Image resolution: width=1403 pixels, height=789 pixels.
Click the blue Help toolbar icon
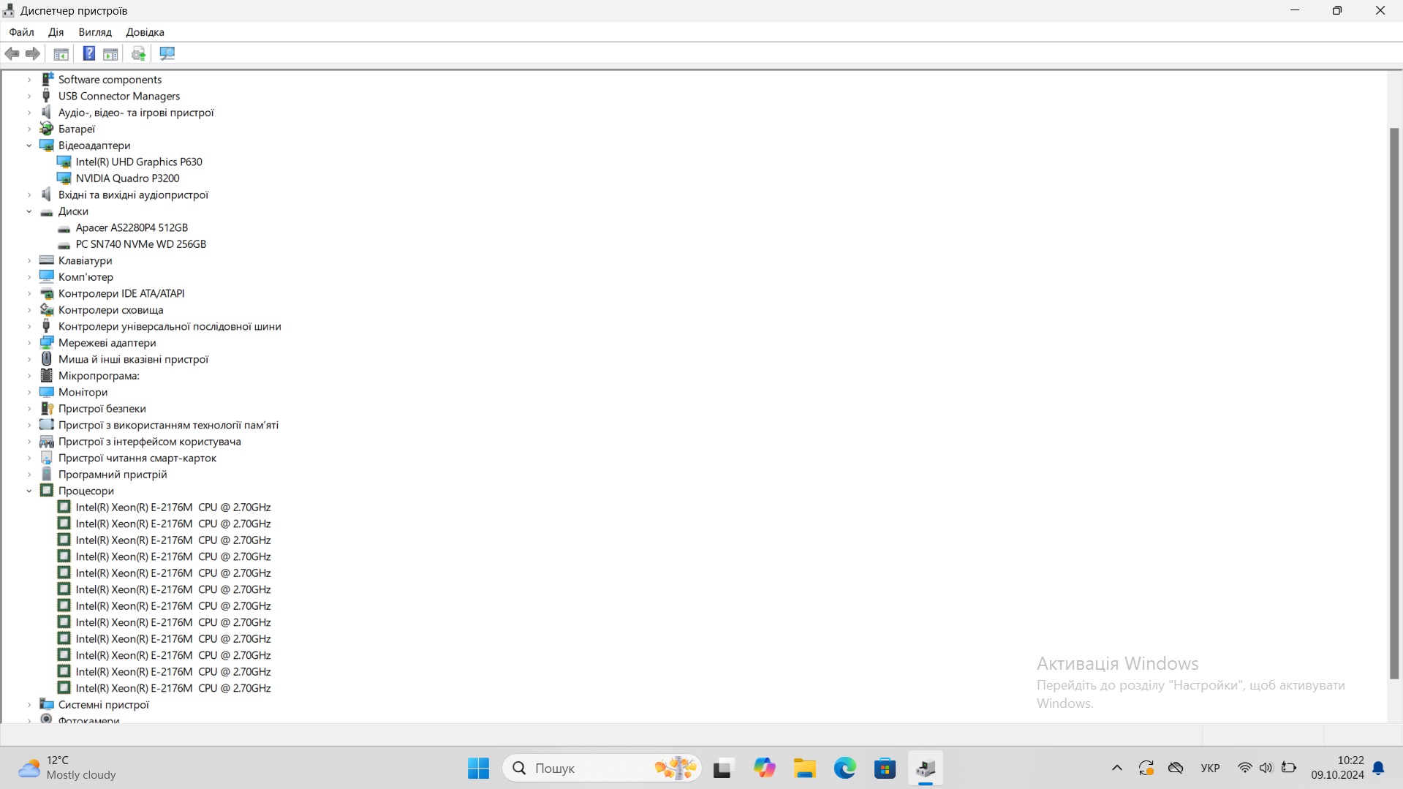[x=88, y=53]
